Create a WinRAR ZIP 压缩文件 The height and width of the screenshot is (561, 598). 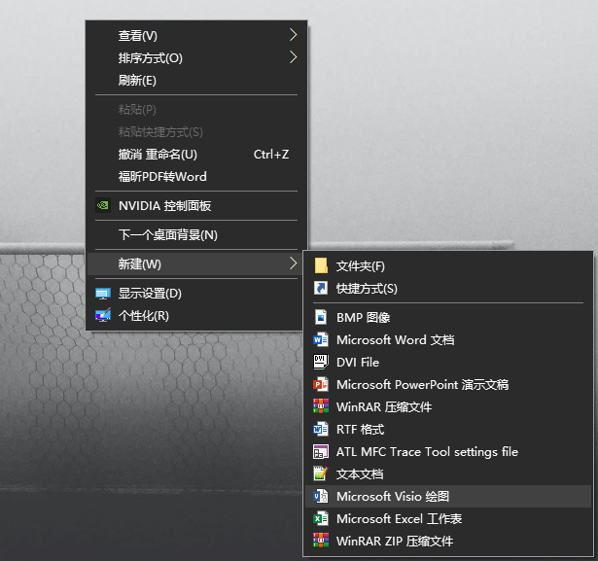click(448, 542)
